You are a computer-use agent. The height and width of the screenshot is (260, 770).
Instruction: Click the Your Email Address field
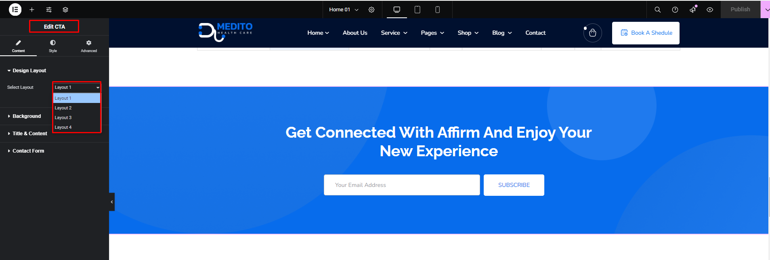pos(401,185)
